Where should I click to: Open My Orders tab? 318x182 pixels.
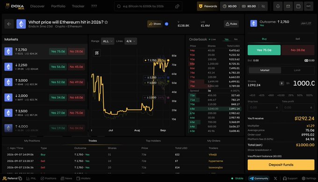point(214,141)
